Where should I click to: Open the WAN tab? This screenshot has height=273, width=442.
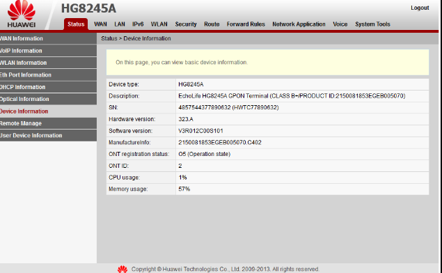(x=100, y=24)
